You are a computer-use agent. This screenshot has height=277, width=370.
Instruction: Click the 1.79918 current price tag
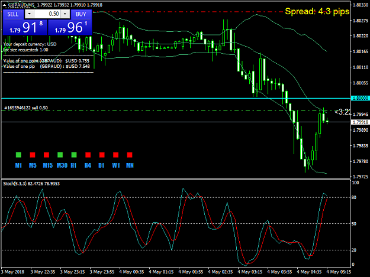coord(360,122)
